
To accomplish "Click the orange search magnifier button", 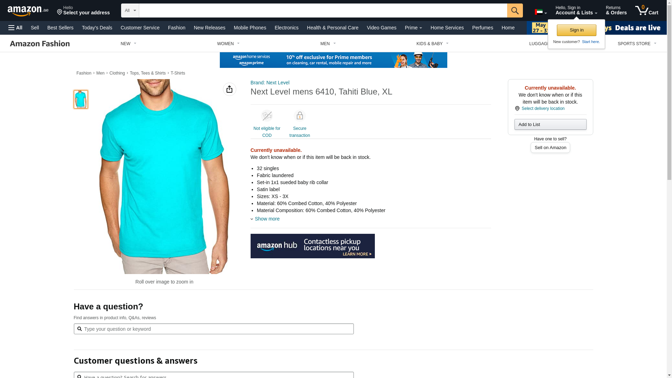I will [x=515, y=10].
